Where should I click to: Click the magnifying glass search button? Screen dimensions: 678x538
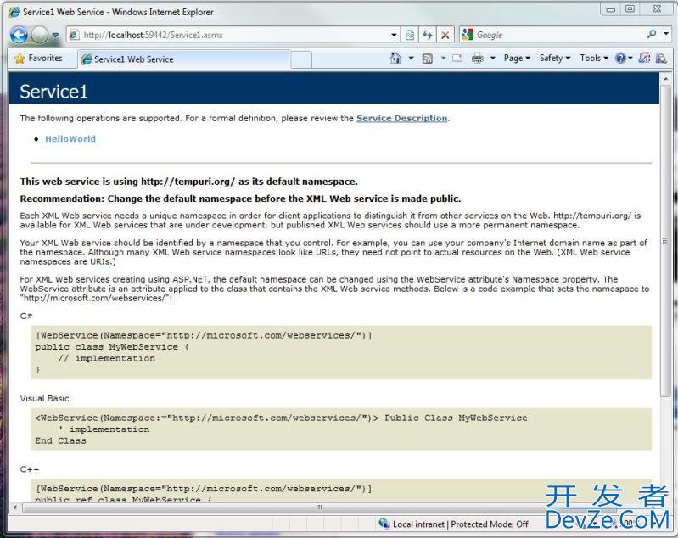coord(652,34)
